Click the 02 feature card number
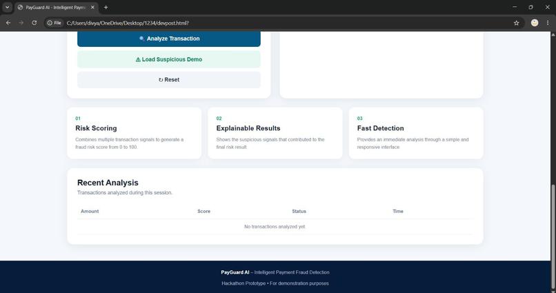 coord(219,119)
